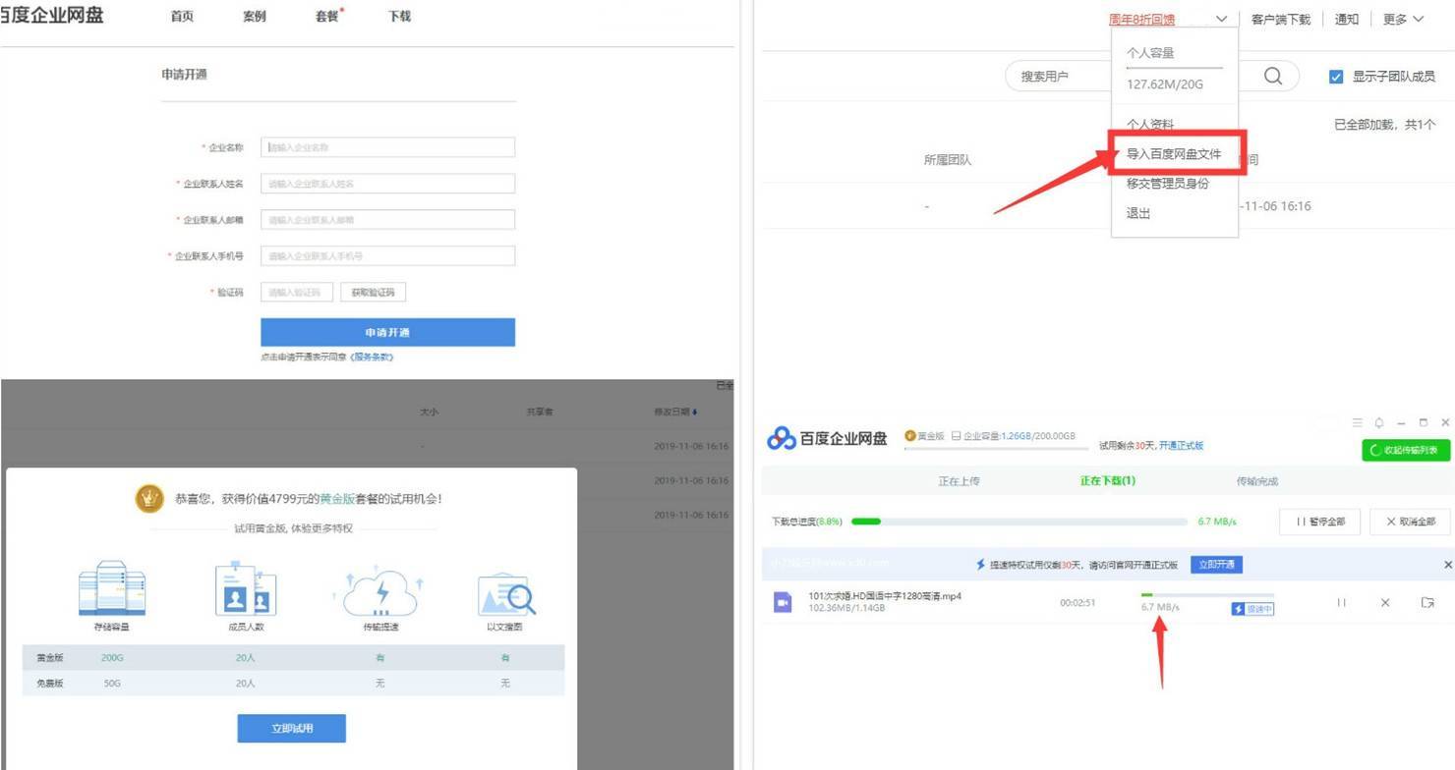Click the bell notification icon in client
This screenshot has height=770, width=1455.
(x=1379, y=422)
